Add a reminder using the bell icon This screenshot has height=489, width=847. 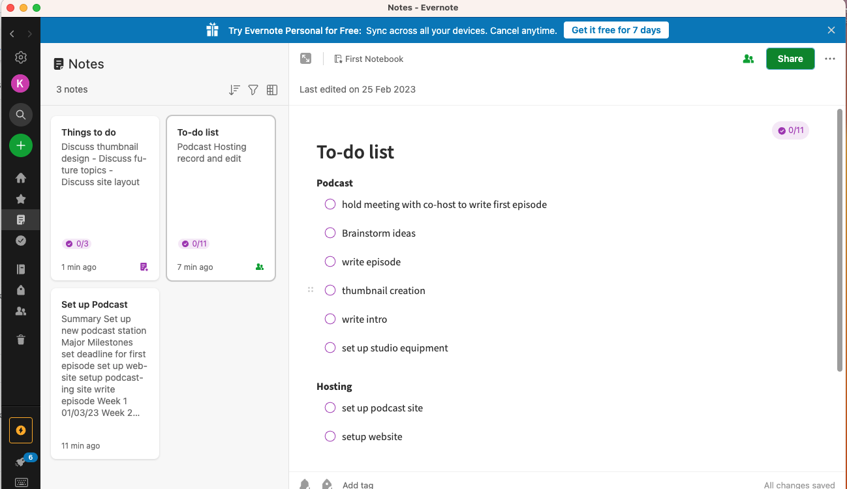pos(305,484)
